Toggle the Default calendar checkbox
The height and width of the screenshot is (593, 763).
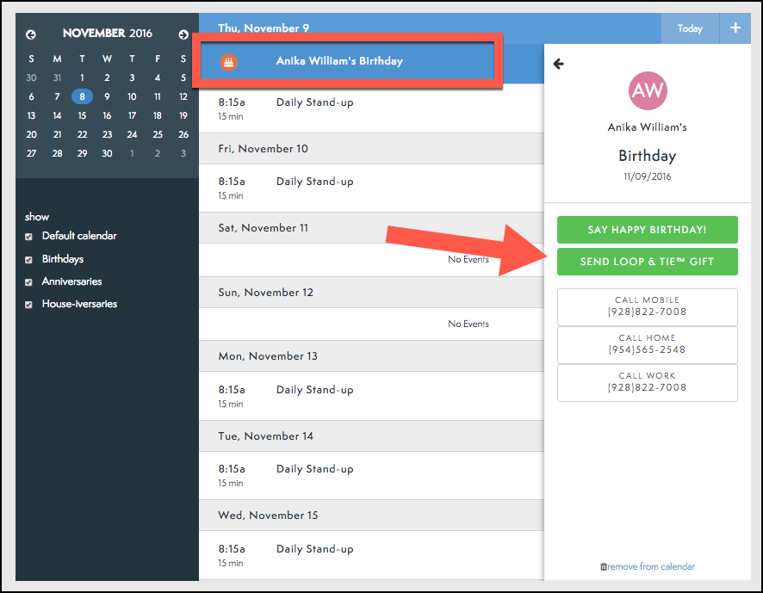[x=29, y=237]
